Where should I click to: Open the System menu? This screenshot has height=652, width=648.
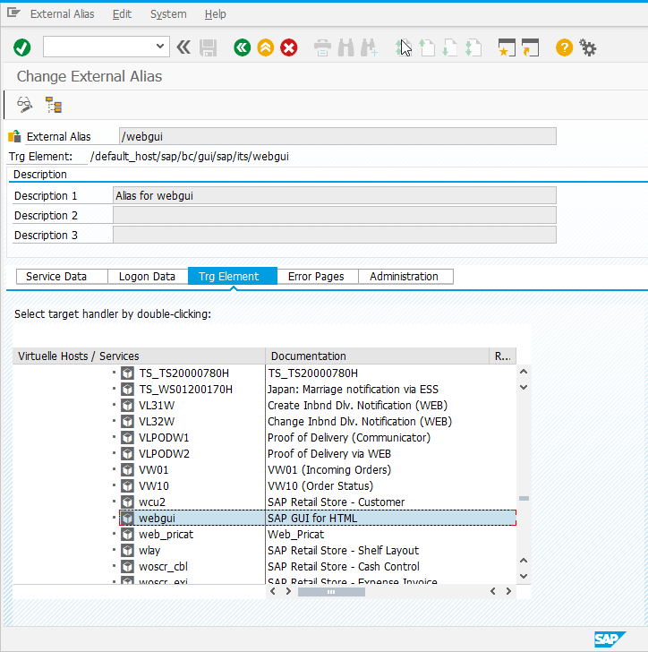[x=168, y=14]
